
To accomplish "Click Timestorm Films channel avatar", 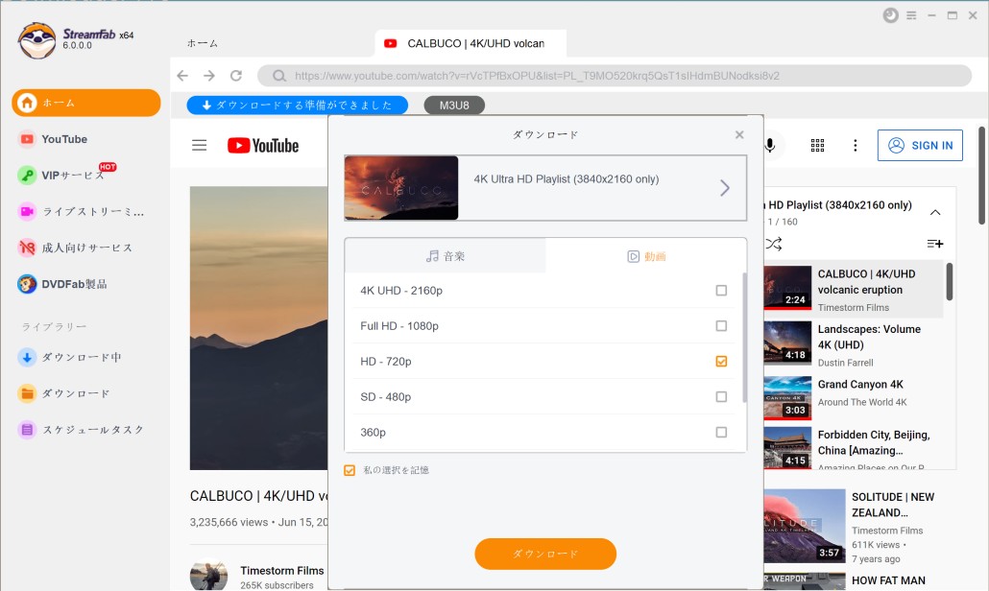I will (x=208, y=576).
